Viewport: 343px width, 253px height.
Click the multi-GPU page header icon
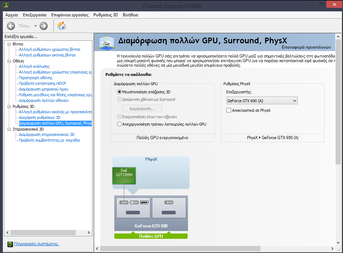106,42
